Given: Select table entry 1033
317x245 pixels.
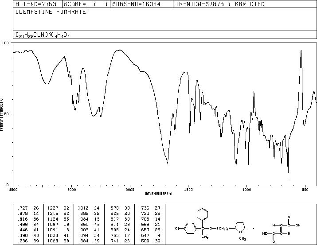Looking at the screenshot, I should 58,236.
